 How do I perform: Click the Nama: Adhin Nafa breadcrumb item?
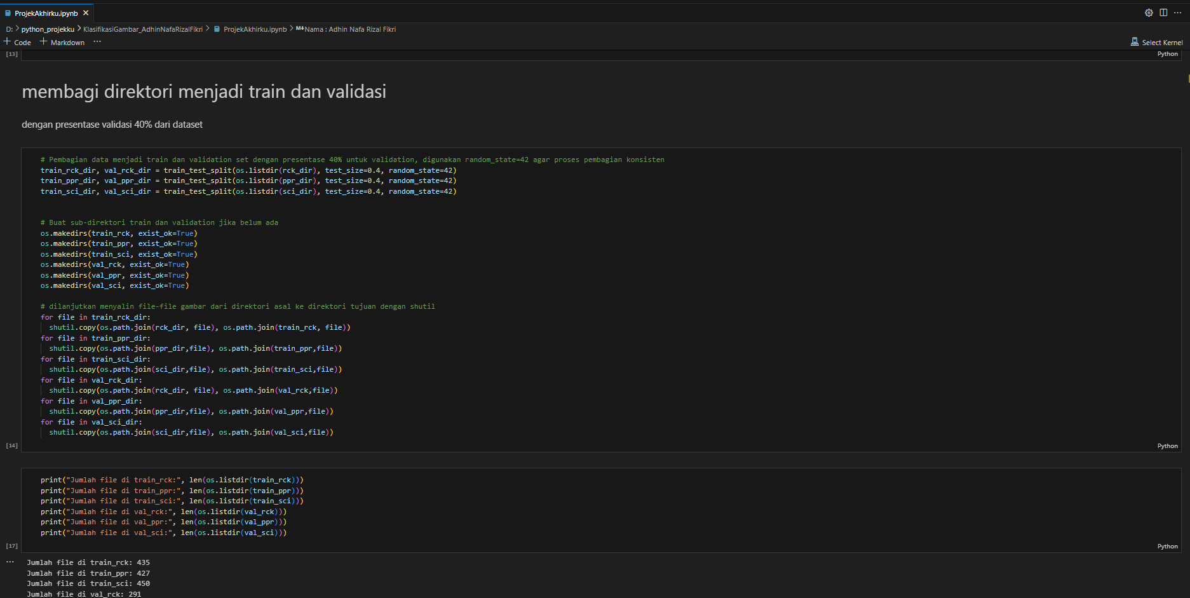coord(349,29)
